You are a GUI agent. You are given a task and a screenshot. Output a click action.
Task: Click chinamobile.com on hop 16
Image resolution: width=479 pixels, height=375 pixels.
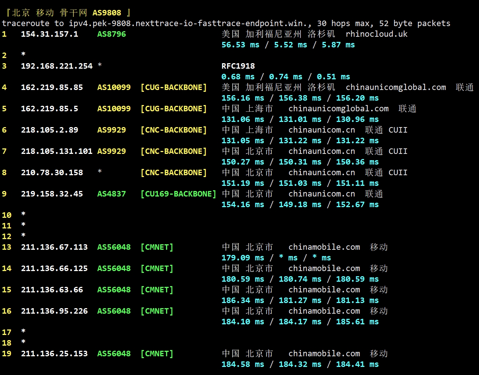click(324, 311)
